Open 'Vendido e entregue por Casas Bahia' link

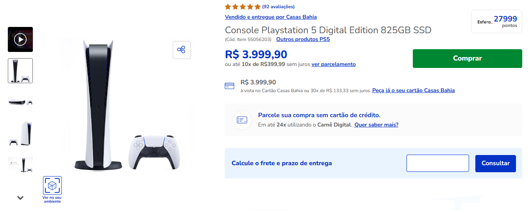pyautogui.click(x=271, y=17)
